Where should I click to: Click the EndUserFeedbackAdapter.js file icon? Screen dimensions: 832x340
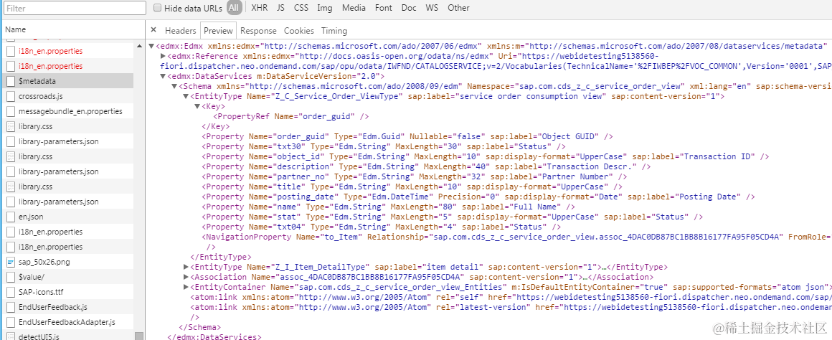[11, 322]
